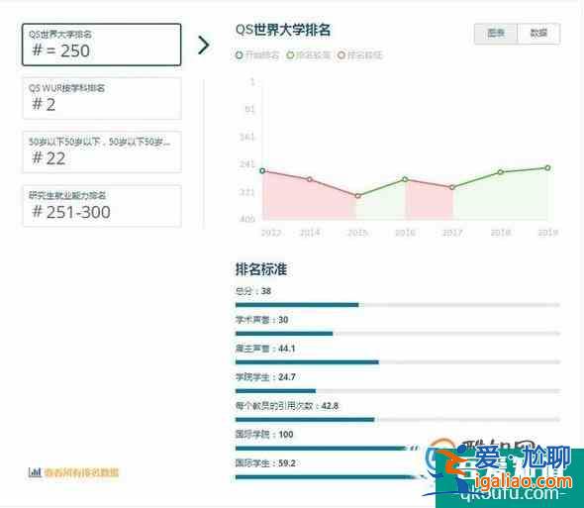Toggle the green second legend circle
Screen dimensions: 584x508
click(x=290, y=55)
